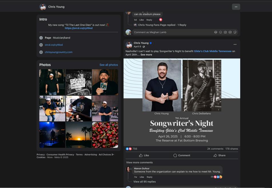Like Manon Dufour's comment
Screen dimensions: 272x188
(142, 177)
